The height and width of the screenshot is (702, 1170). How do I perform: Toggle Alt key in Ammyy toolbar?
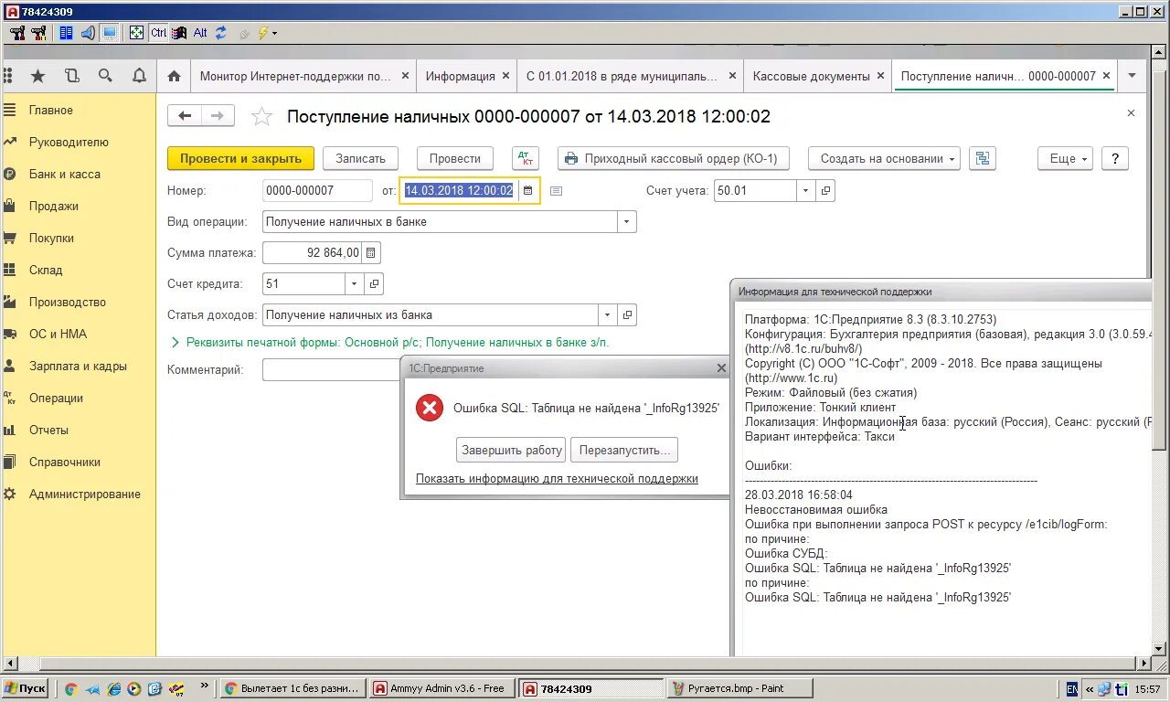pos(200,33)
